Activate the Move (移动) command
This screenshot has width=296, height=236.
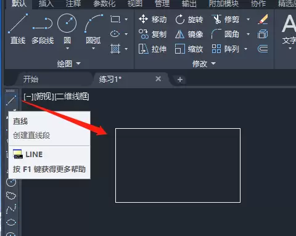click(152, 20)
